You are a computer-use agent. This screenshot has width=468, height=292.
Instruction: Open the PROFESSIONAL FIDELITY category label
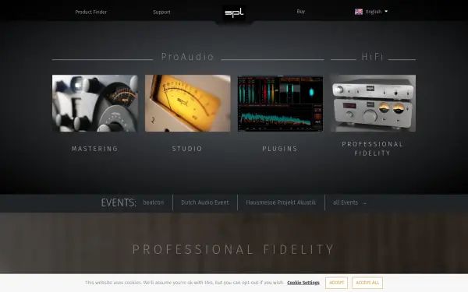click(x=373, y=149)
